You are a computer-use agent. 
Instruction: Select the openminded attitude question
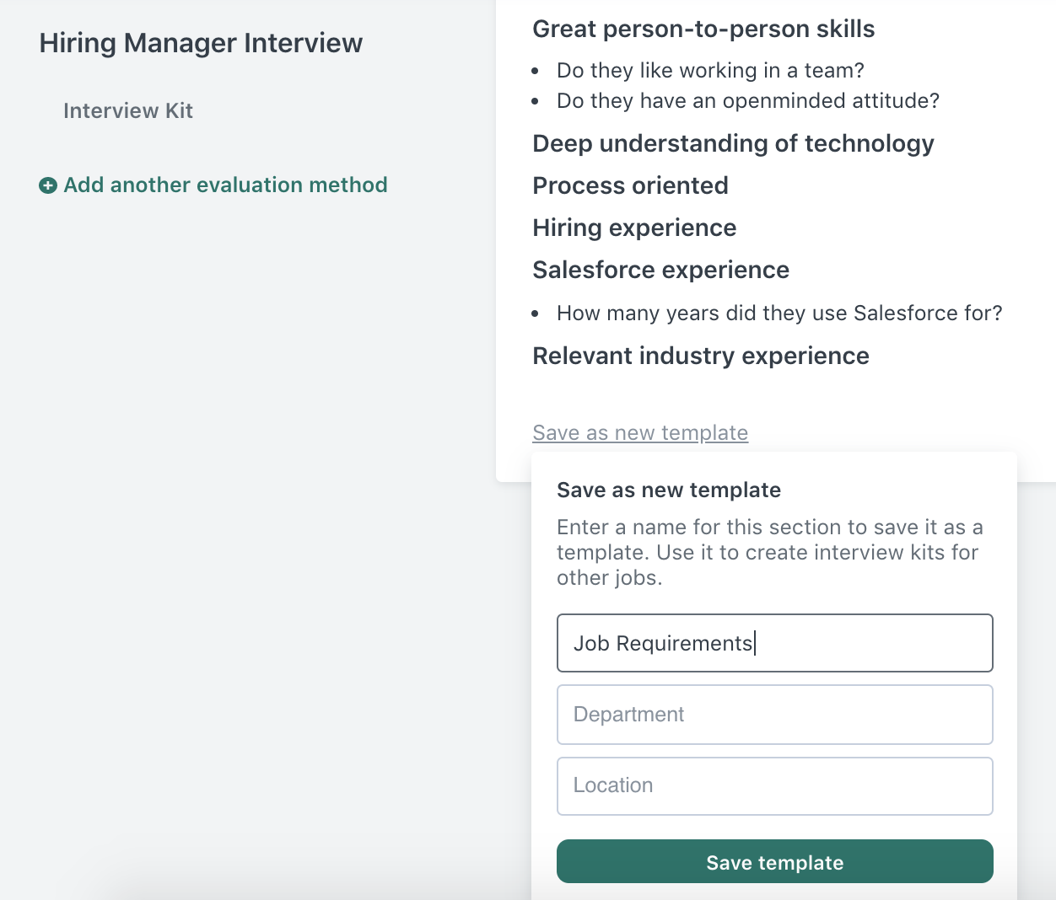pos(747,100)
